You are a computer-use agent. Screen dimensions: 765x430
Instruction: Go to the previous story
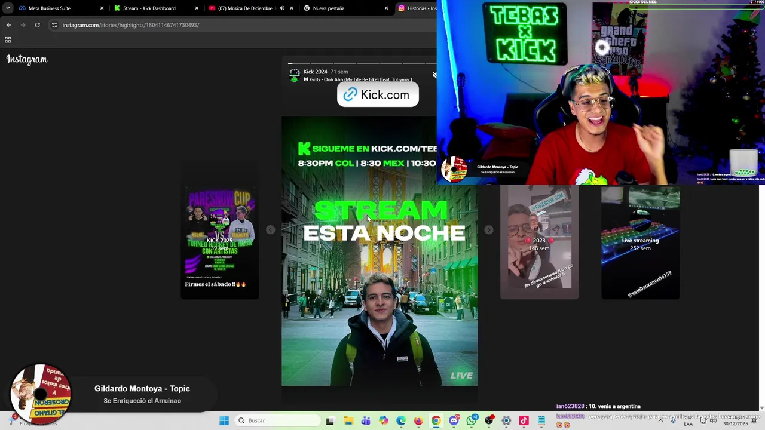tap(271, 230)
